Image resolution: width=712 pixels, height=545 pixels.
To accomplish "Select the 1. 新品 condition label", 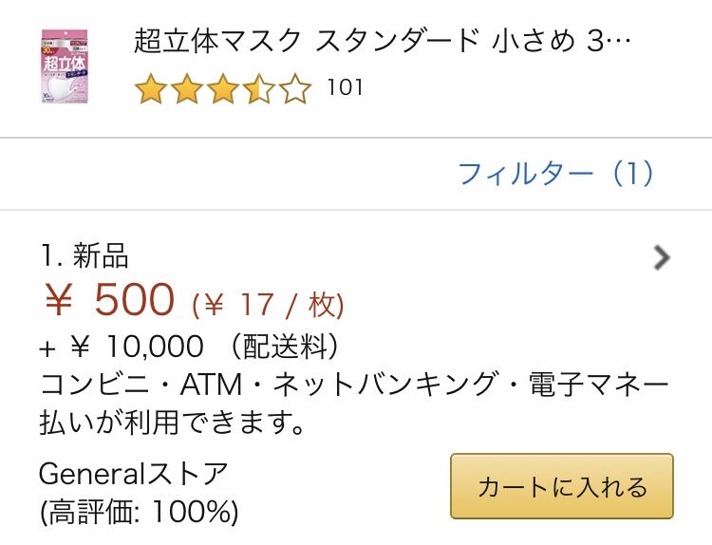I will point(84,255).
